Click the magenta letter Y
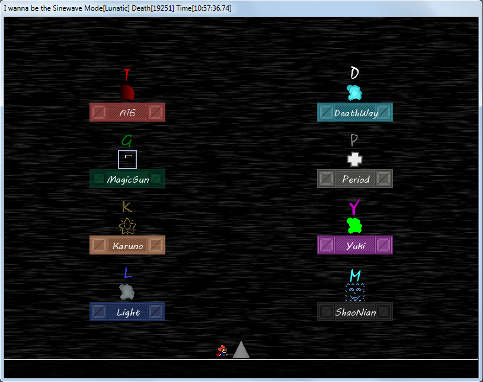 [x=354, y=207]
